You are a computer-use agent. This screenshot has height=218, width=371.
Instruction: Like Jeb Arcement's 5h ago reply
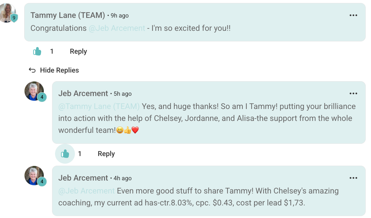(x=65, y=154)
